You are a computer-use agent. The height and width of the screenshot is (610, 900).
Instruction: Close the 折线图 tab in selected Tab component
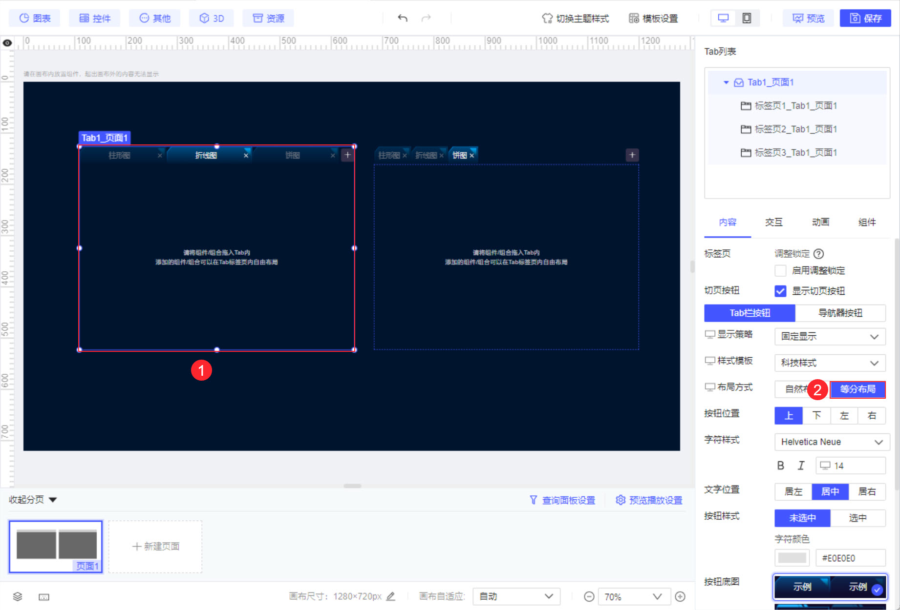click(x=246, y=155)
